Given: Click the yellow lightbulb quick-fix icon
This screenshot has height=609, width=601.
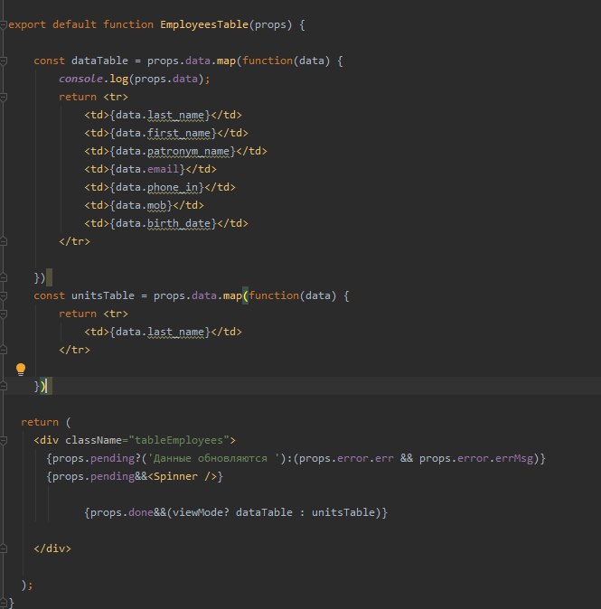Looking at the screenshot, I should (21, 369).
